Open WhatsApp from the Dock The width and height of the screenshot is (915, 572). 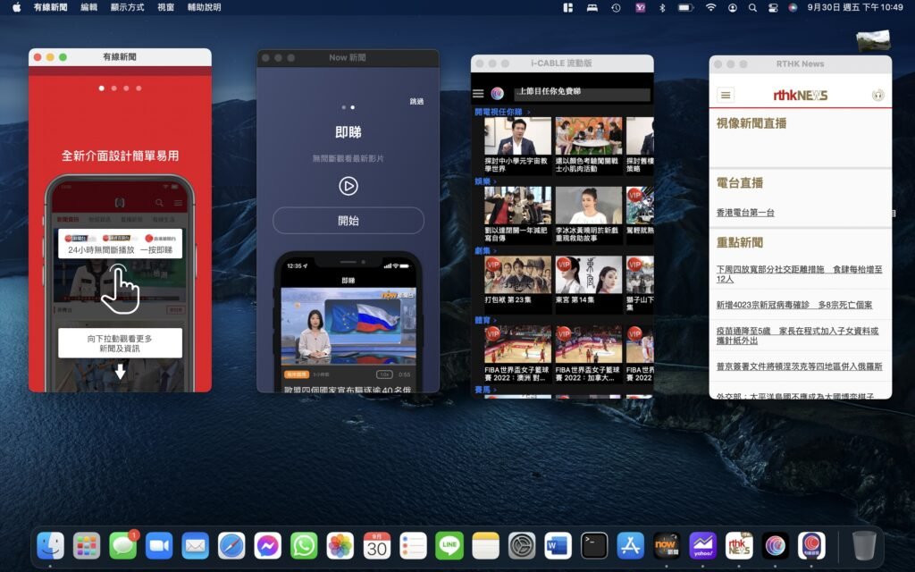coord(304,546)
